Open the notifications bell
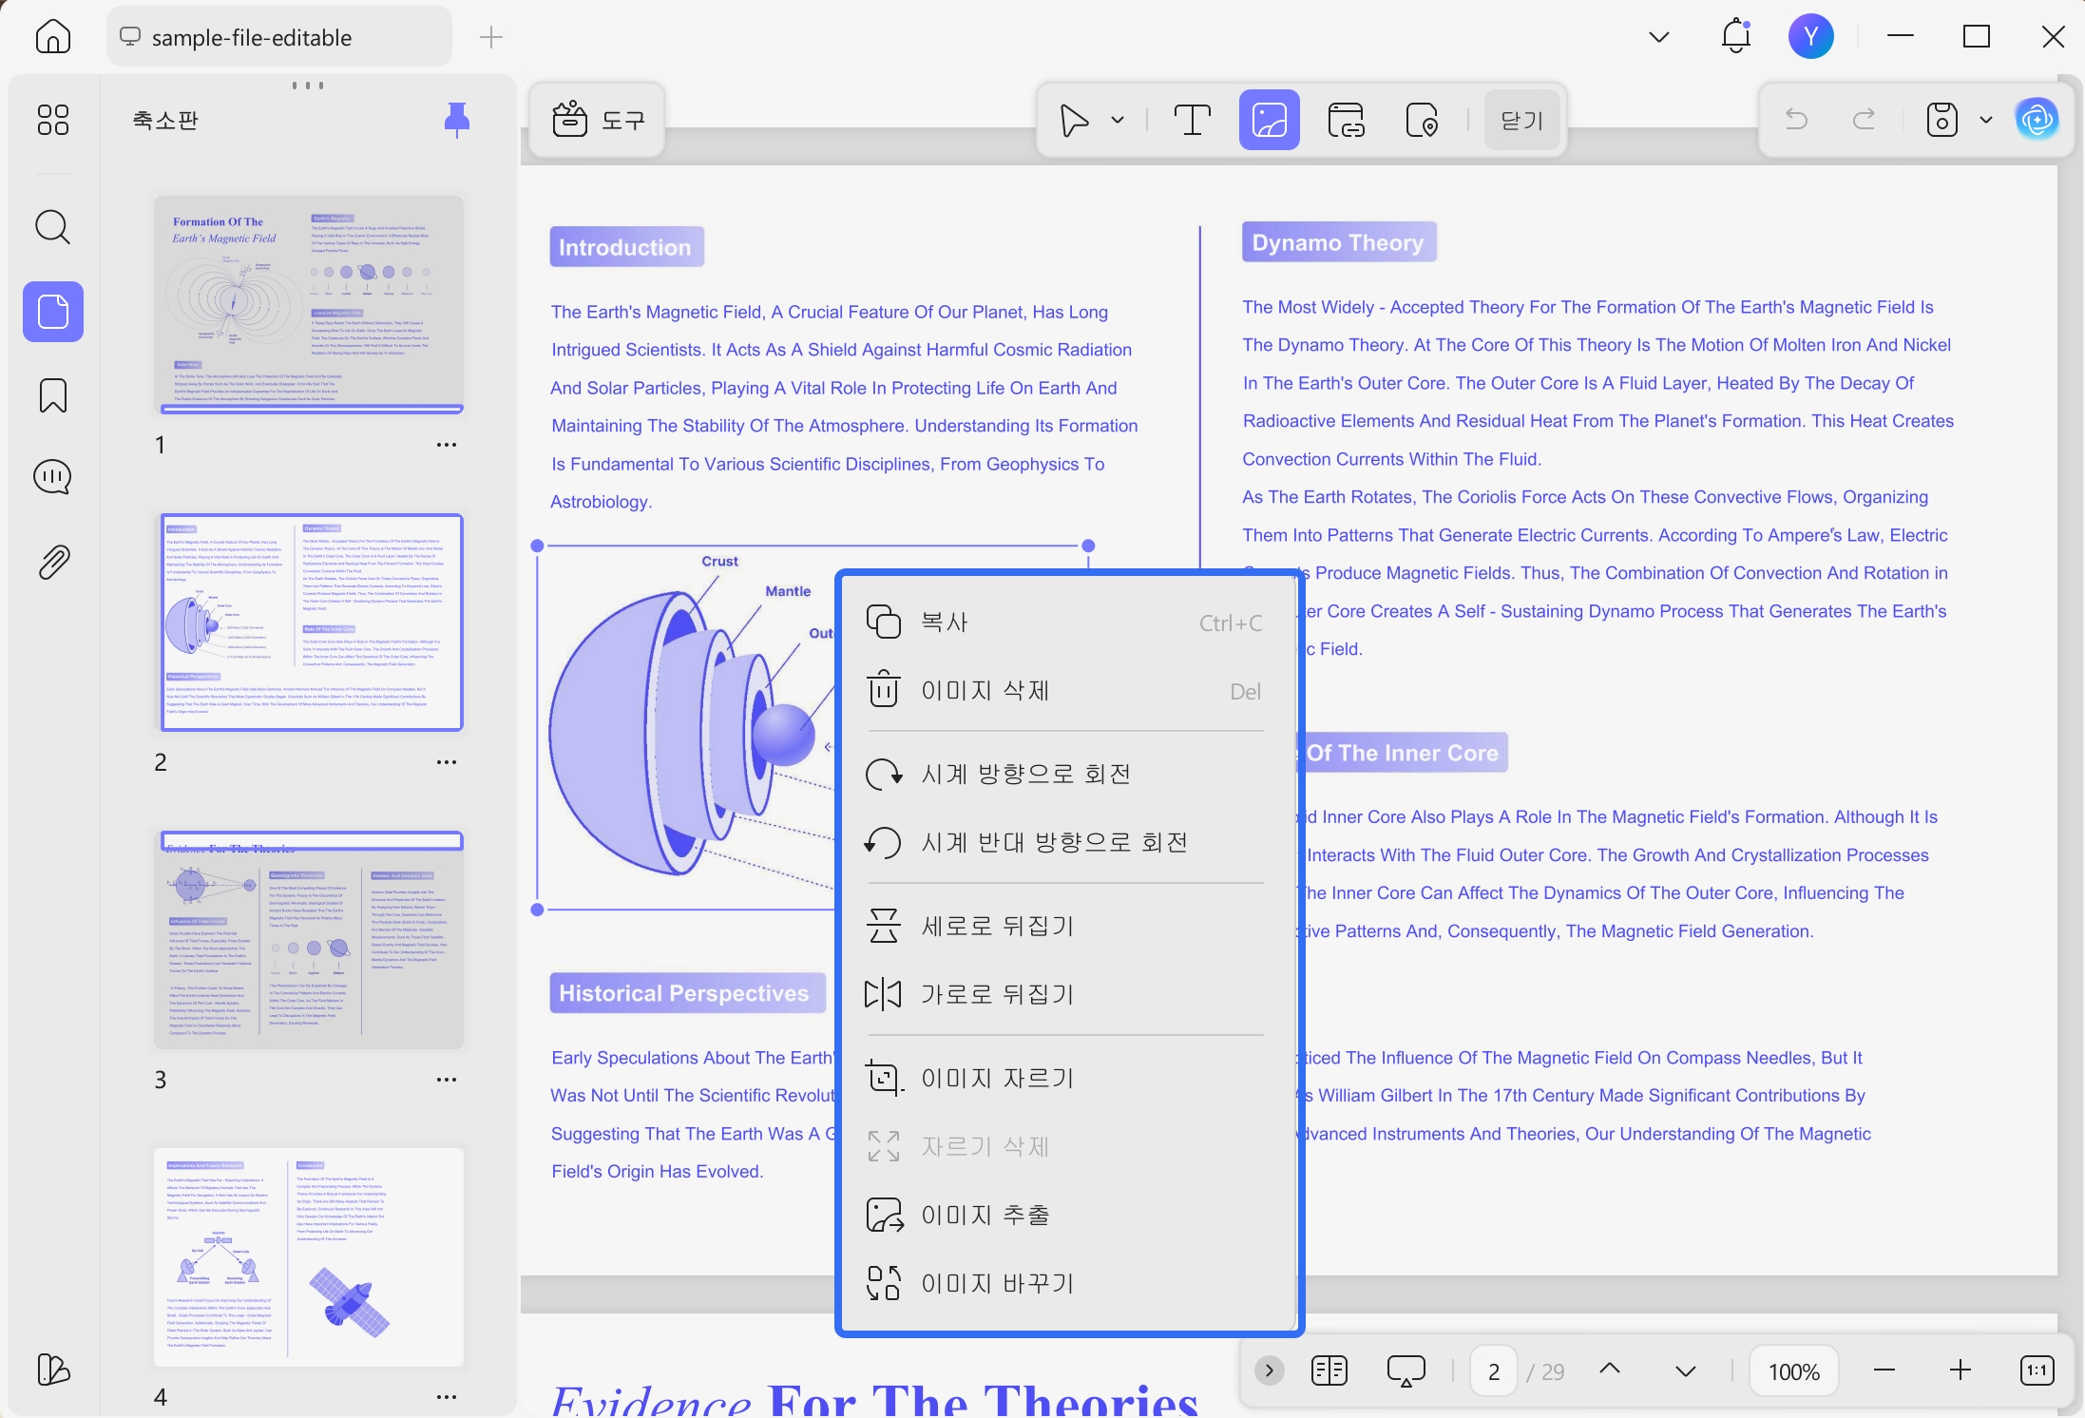Screen dimensions: 2085x1418 (1736, 36)
